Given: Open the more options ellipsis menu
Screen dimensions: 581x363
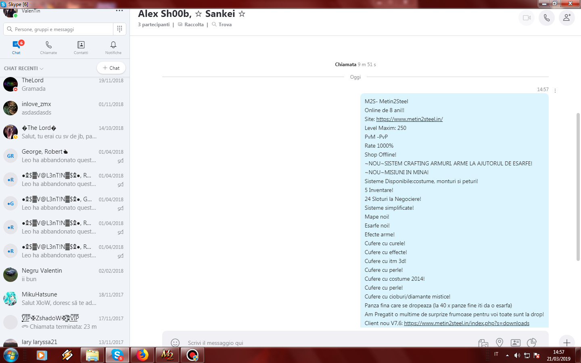Looking at the screenshot, I should click(x=119, y=11).
